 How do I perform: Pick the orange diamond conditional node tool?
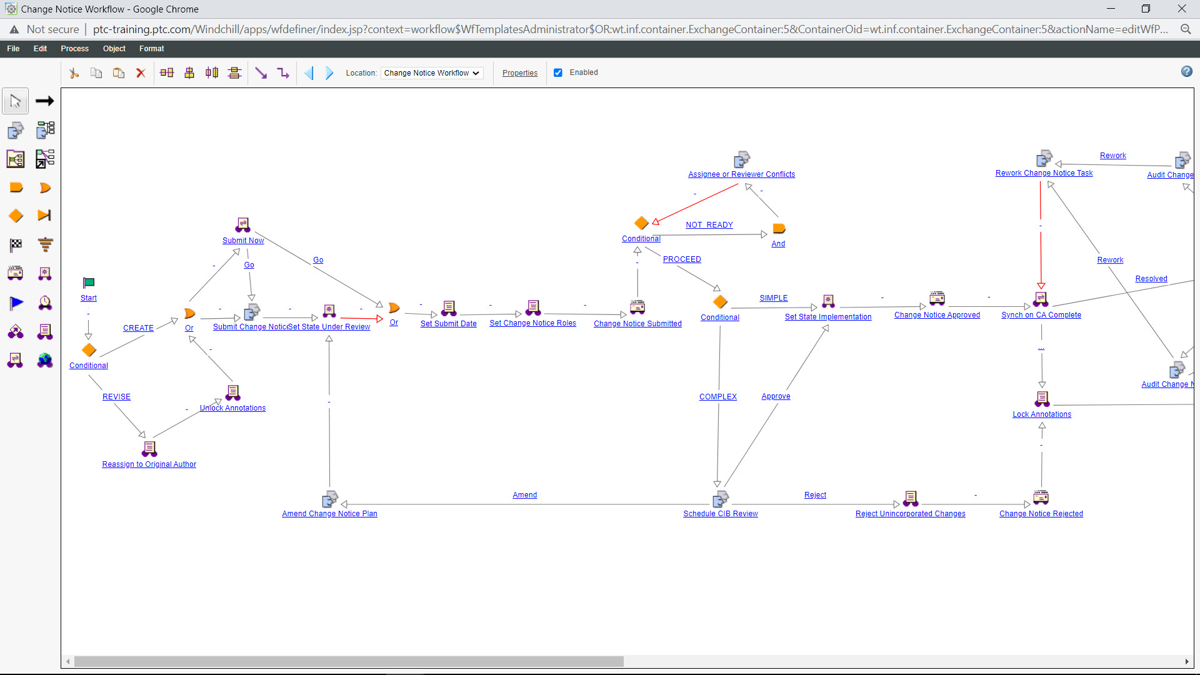click(x=16, y=216)
